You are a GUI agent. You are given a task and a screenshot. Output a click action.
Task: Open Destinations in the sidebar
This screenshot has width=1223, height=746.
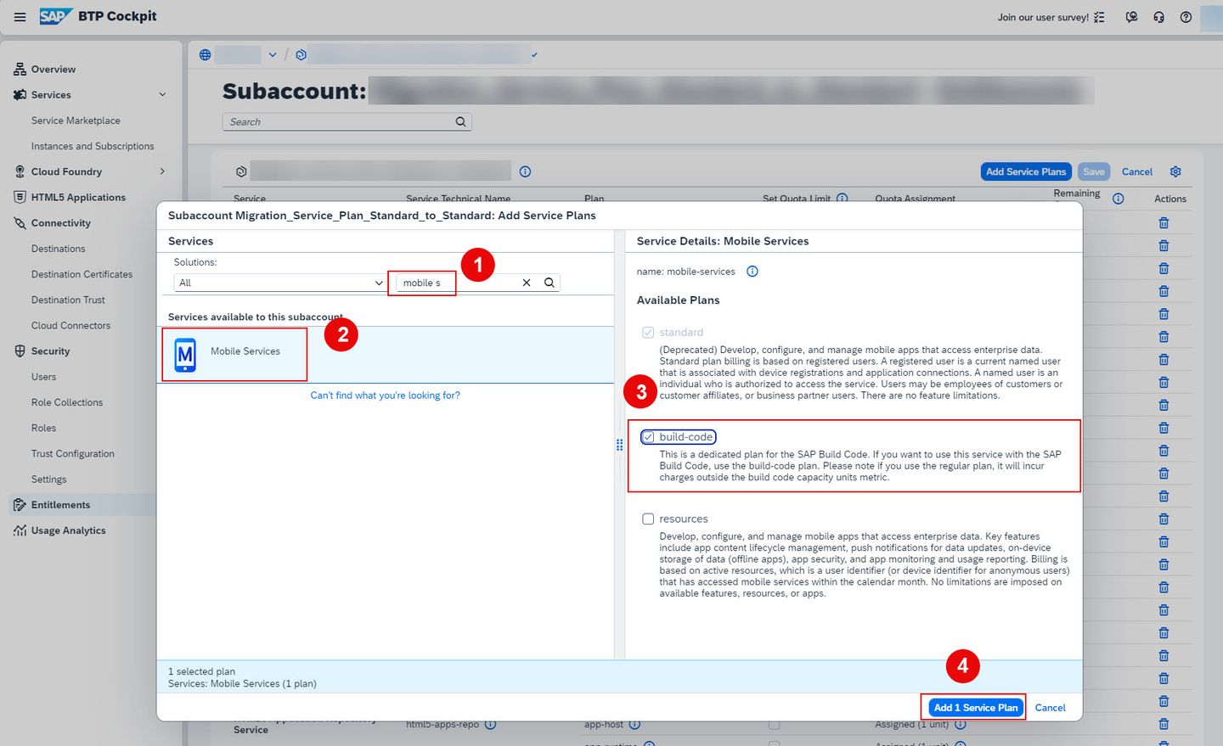58,249
